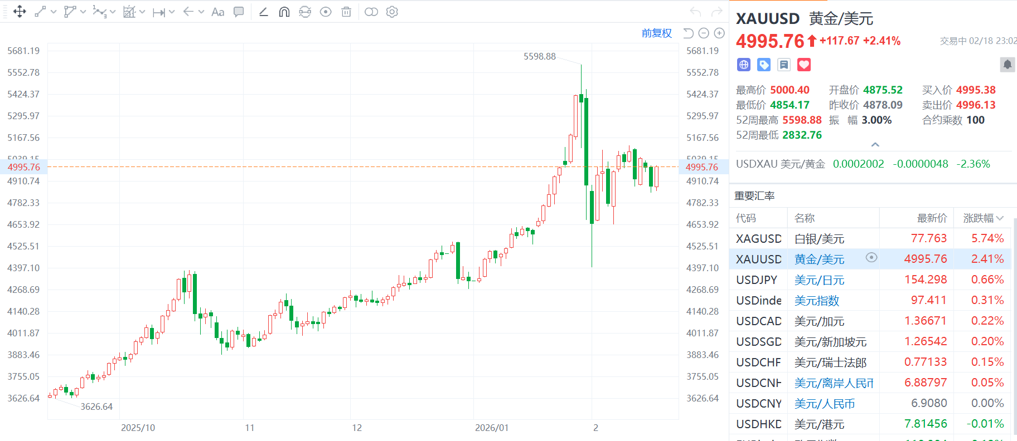Open chart settings gear icon
1017x441 pixels.
coord(392,12)
